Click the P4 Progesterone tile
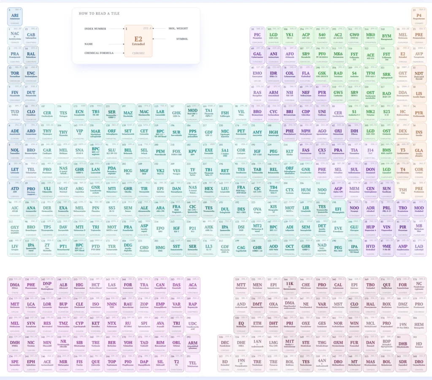The height and width of the screenshot is (380, 432). 419,16
